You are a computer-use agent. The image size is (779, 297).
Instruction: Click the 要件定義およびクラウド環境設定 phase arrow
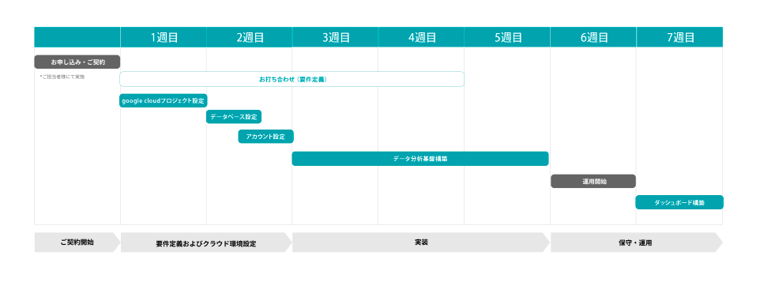(206, 242)
